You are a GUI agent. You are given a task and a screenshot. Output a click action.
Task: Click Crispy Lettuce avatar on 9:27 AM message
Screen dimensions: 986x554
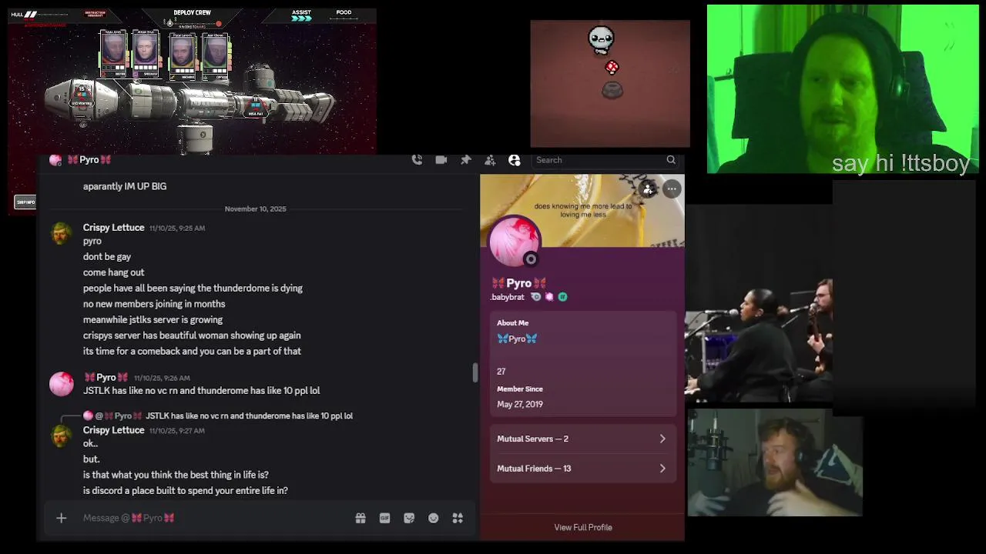point(62,436)
